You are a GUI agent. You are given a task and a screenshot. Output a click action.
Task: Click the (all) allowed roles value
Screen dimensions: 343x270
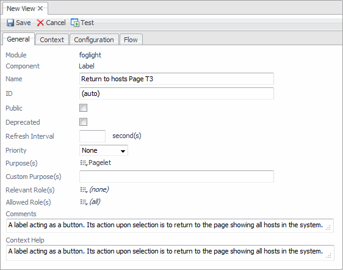pos(95,202)
